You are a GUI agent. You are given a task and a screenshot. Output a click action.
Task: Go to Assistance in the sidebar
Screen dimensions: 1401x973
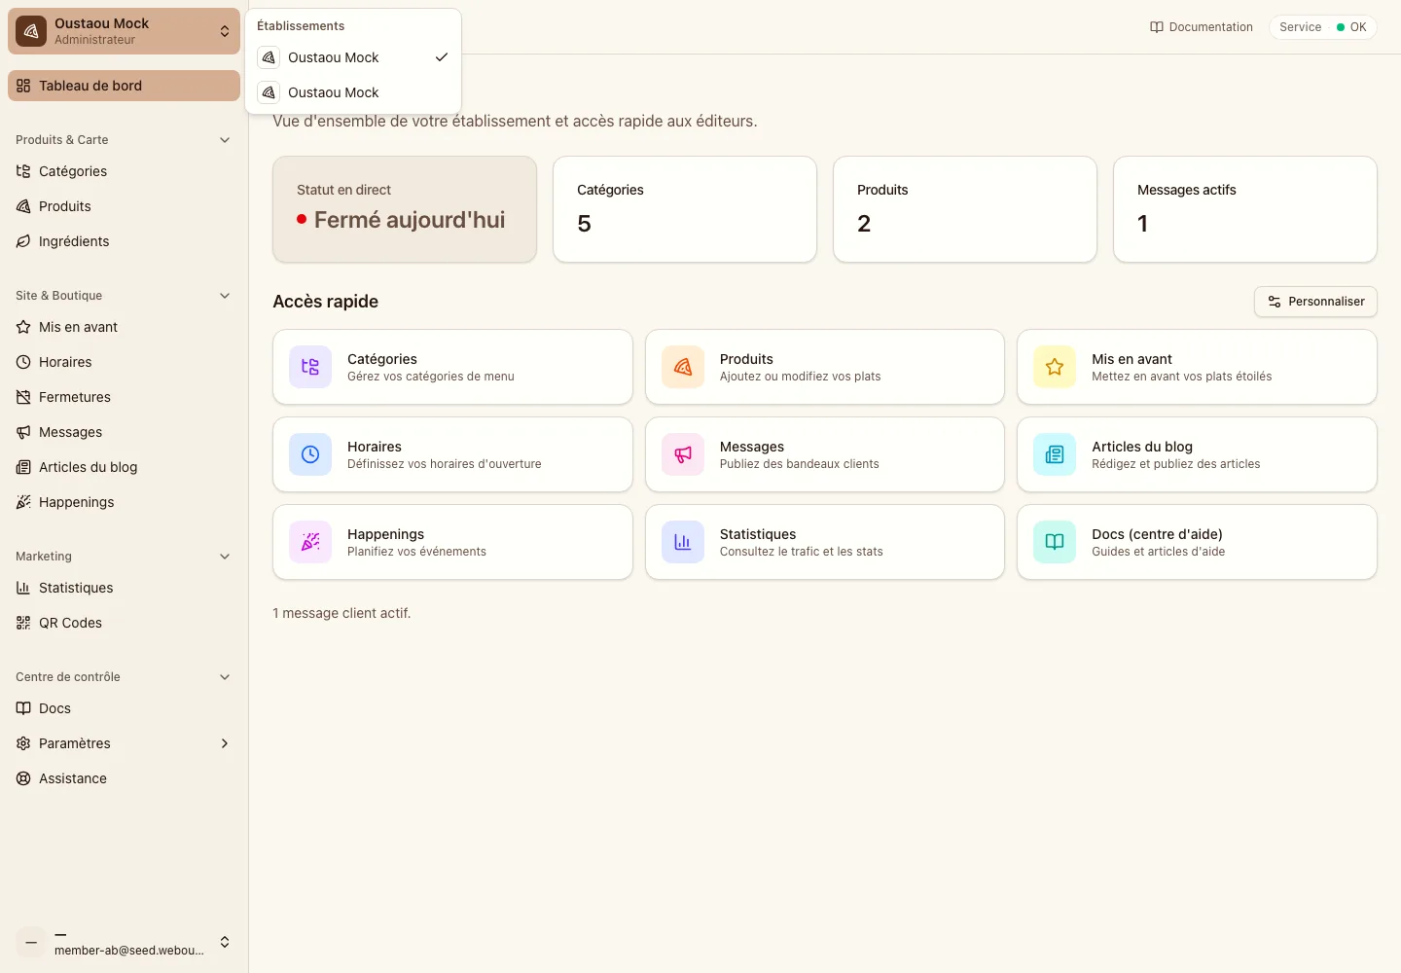[124, 778]
